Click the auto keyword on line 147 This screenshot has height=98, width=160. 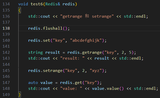coord(33,83)
